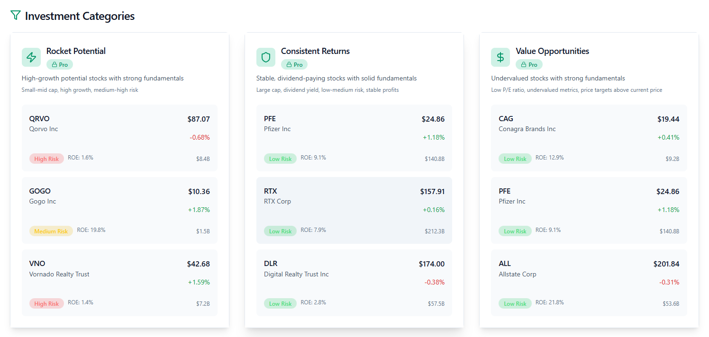Click the $57.5B market cap on DLR
Screen dimensions: 709x337
436,304
